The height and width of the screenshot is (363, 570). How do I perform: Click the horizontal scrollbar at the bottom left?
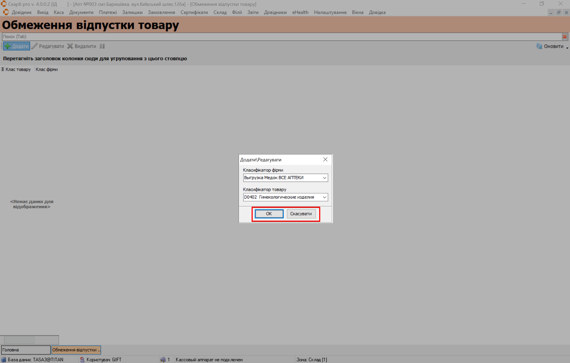tap(20, 340)
